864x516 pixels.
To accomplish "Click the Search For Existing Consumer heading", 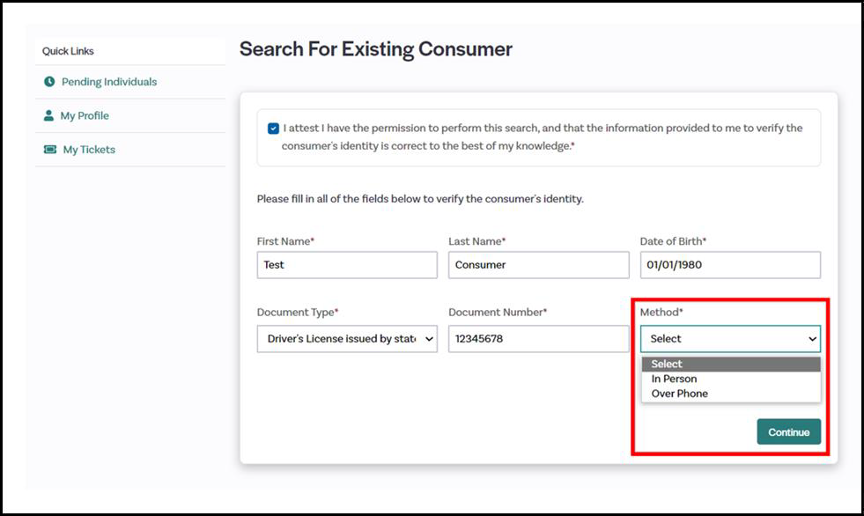I will (376, 49).
